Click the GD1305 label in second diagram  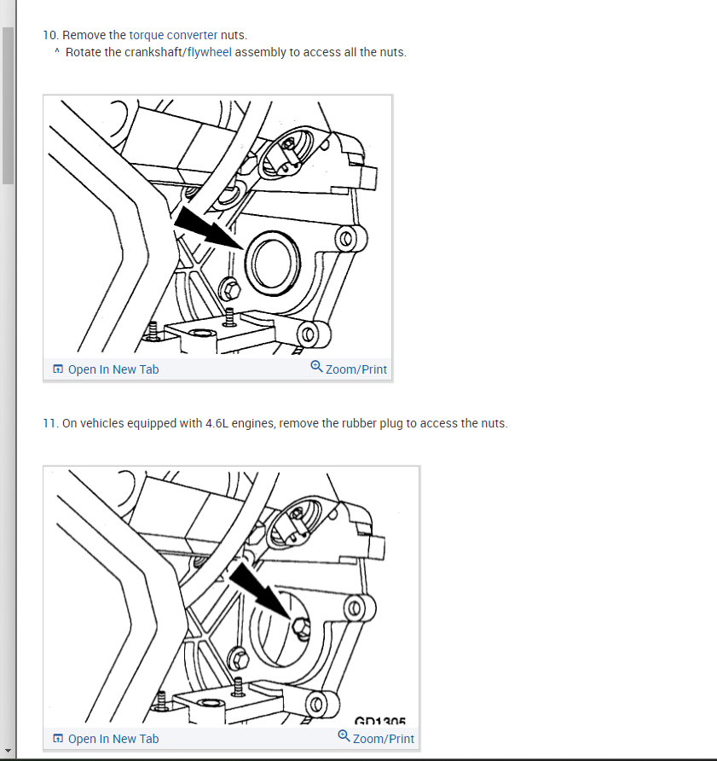[x=380, y=721]
